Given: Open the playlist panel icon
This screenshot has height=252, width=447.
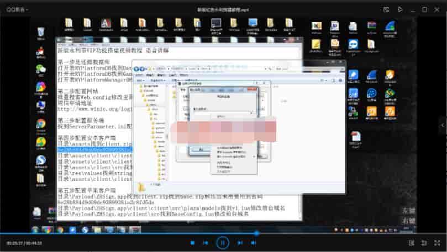Looking at the screenshot, I should pos(424,243).
